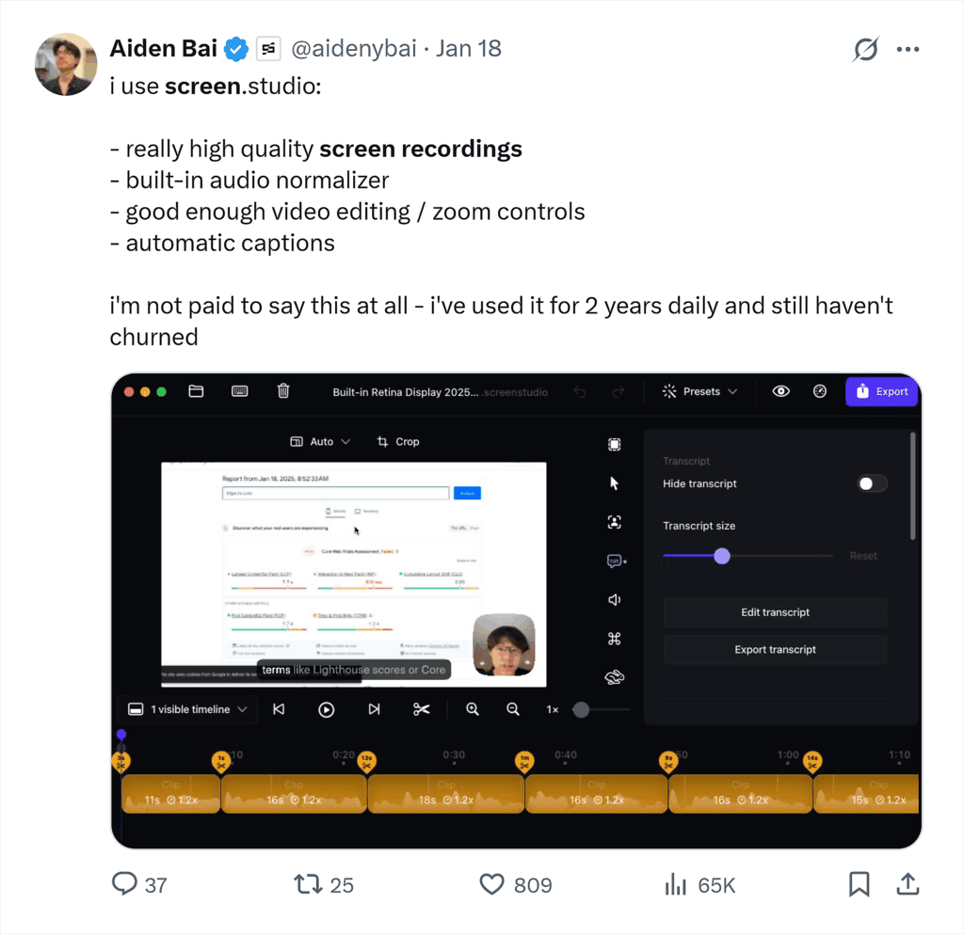
Task: Toggle the preview eye icon in the top toolbar
Action: 780,391
